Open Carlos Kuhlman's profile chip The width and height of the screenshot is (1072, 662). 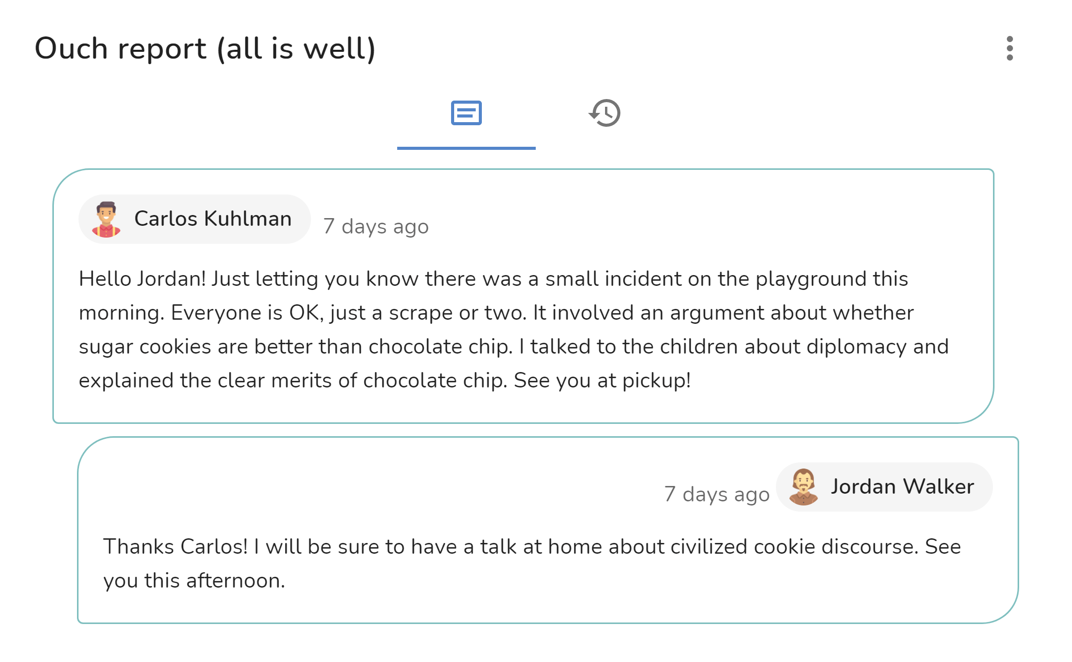click(194, 218)
